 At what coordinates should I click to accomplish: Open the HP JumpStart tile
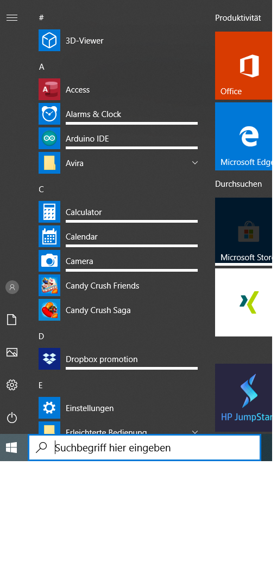pyautogui.click(x=243, y=397)
